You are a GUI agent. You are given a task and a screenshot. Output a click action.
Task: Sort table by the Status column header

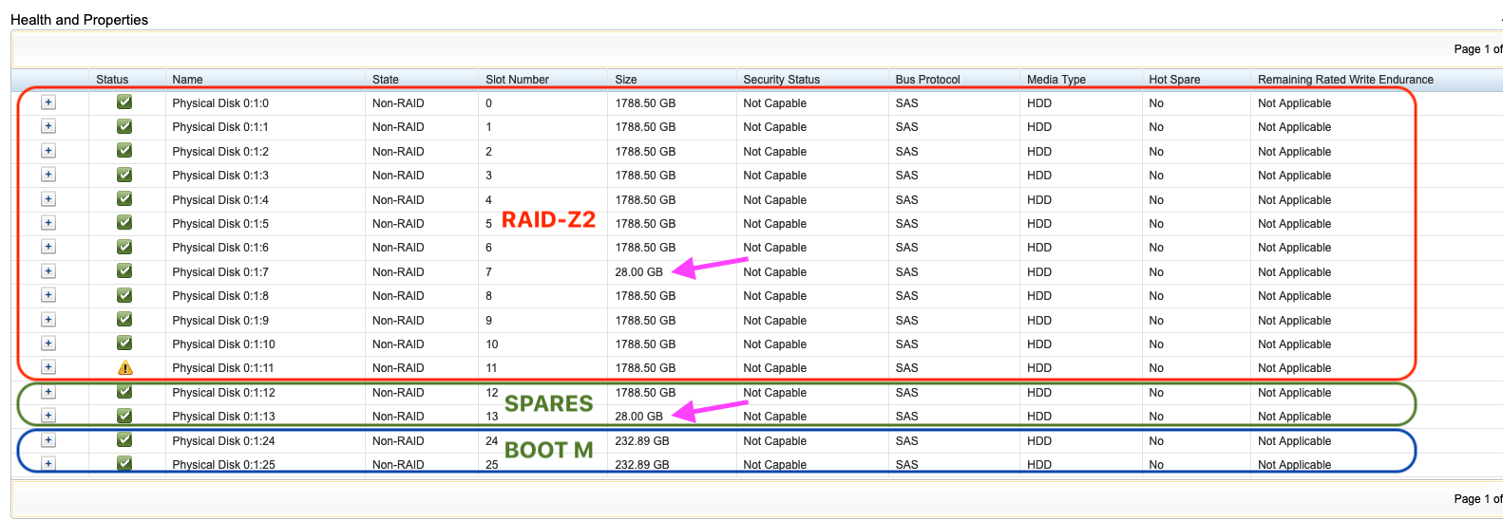pos(112,80)
